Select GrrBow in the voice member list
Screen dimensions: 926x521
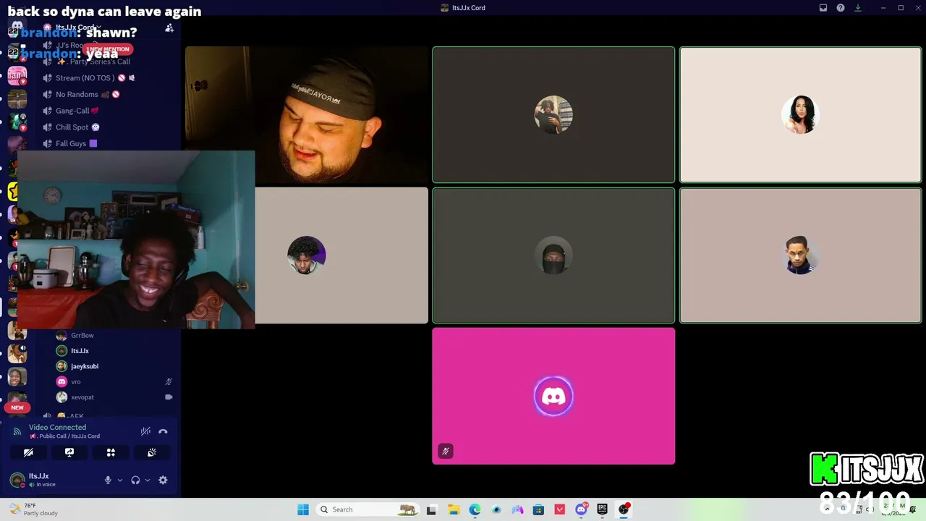pyautogui.click(x=82, y=335)
